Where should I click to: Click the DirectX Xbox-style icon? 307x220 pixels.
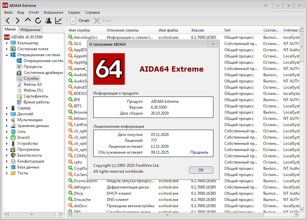(13, 137)
